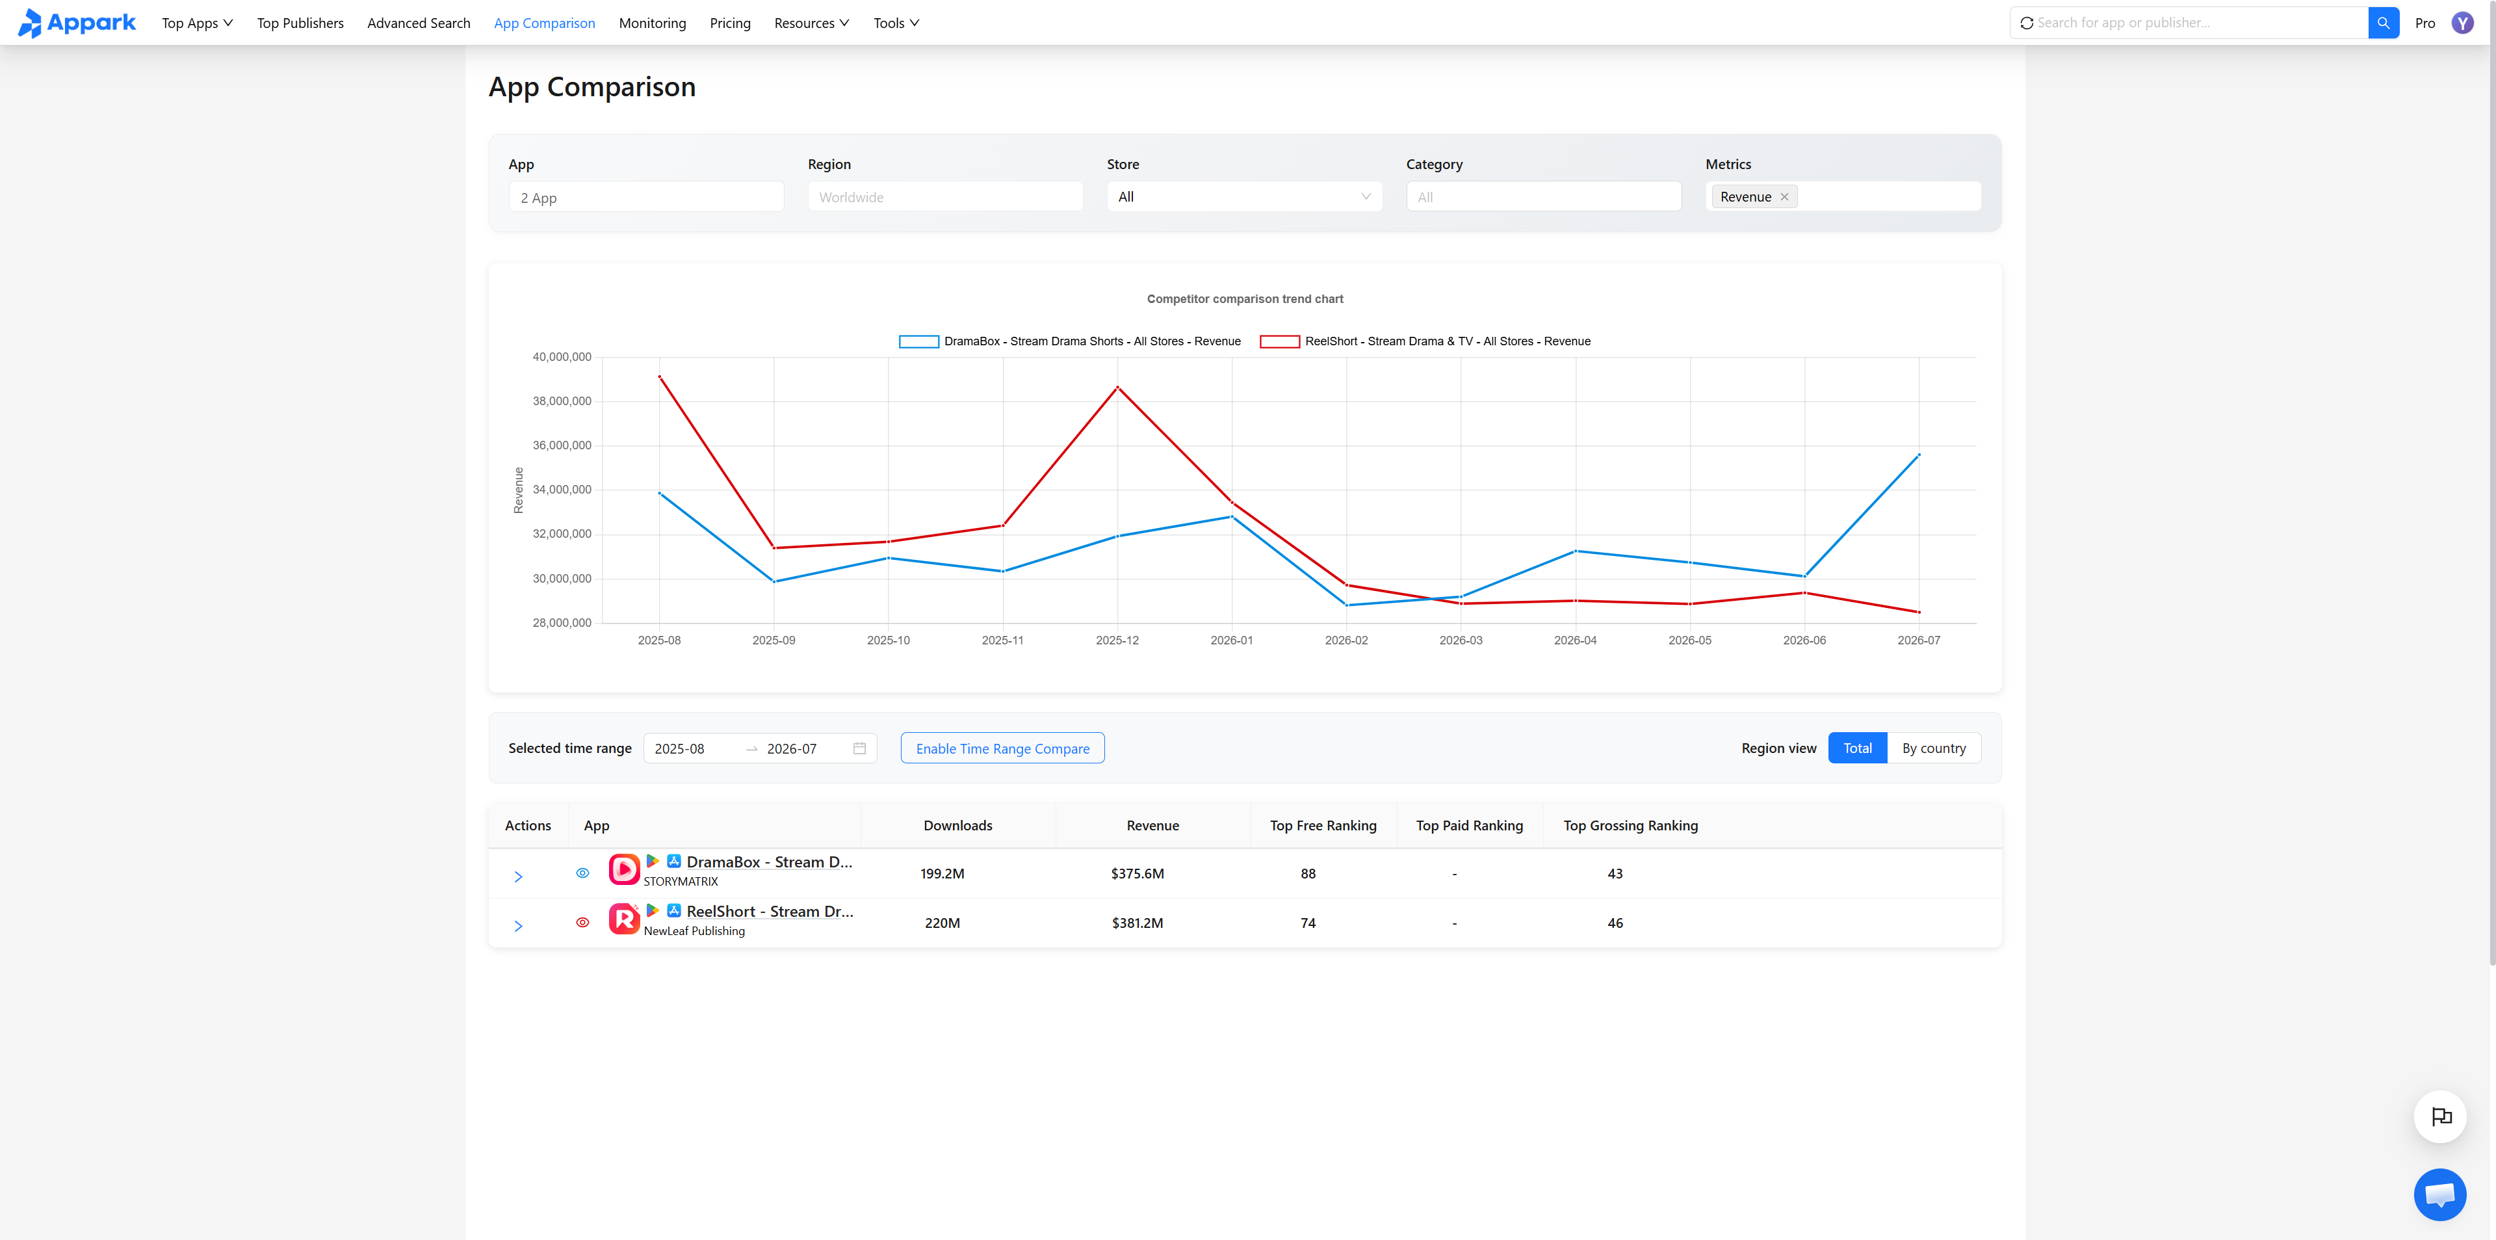Open the Category selector
This screenshot has width=2496, height=1240.
click(x=1544, y=197)
